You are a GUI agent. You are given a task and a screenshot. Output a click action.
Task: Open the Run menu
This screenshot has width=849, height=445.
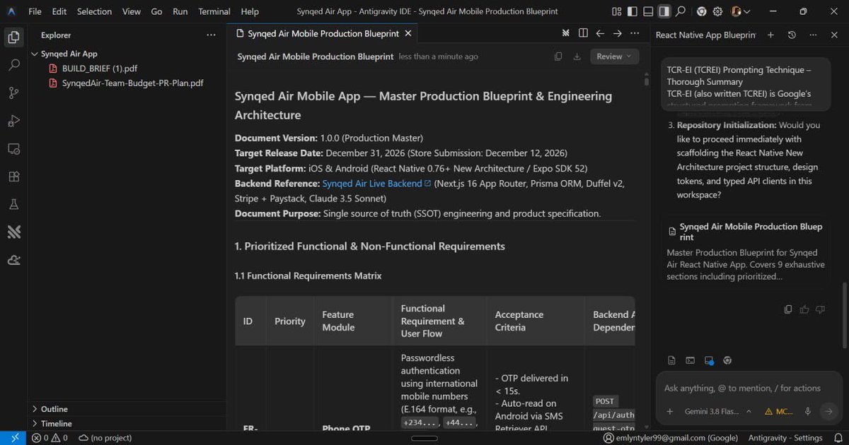(180, 11)
